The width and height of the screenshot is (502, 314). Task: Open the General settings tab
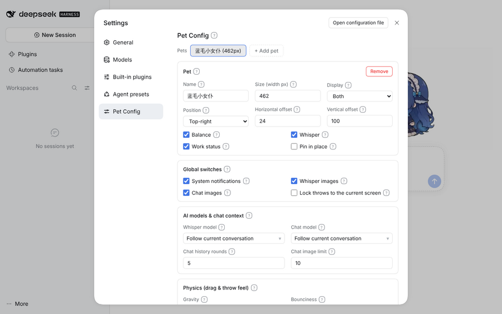[x=131, y=42]
